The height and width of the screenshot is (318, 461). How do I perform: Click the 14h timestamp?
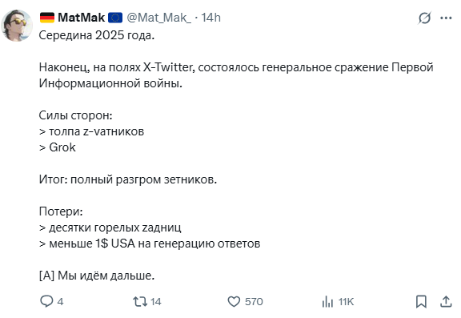[x=210, y=18]
